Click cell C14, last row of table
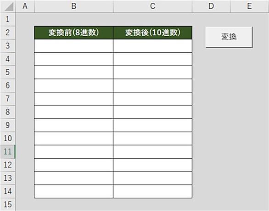The height and width of the screenshot is (211, 269). 153,191
